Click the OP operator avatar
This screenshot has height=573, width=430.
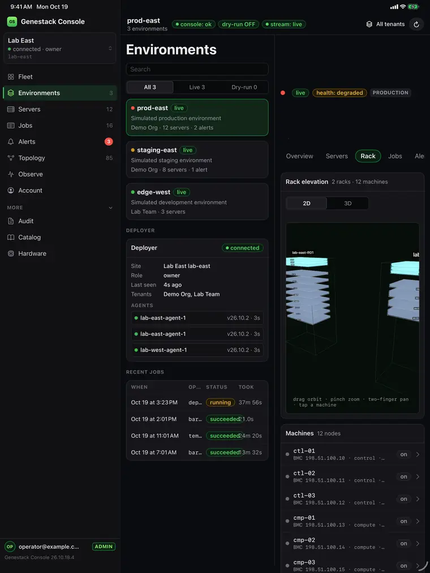(x=10, y=546)
